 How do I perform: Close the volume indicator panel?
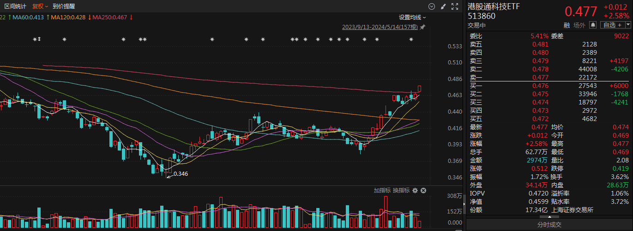click(423, 191)
